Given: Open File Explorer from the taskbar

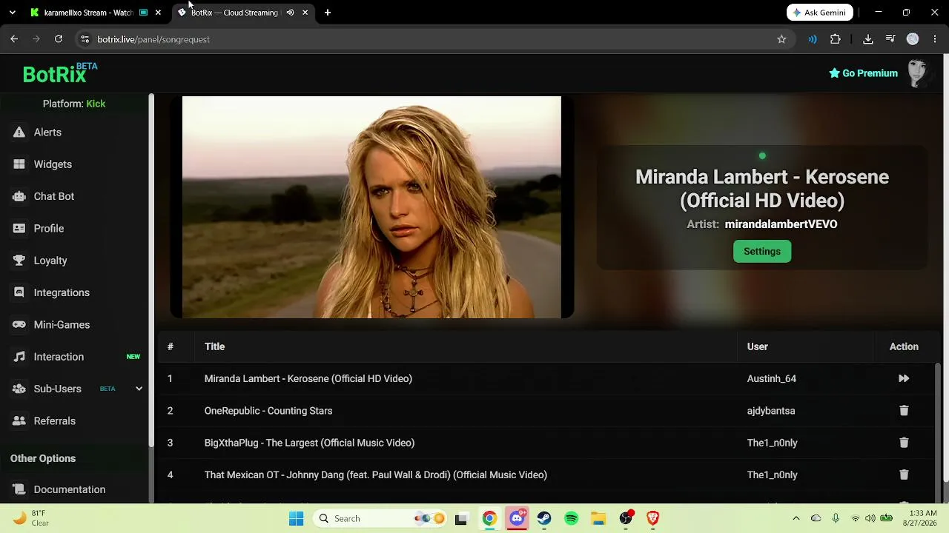Looking at the screenshot, I should [598, 518].
